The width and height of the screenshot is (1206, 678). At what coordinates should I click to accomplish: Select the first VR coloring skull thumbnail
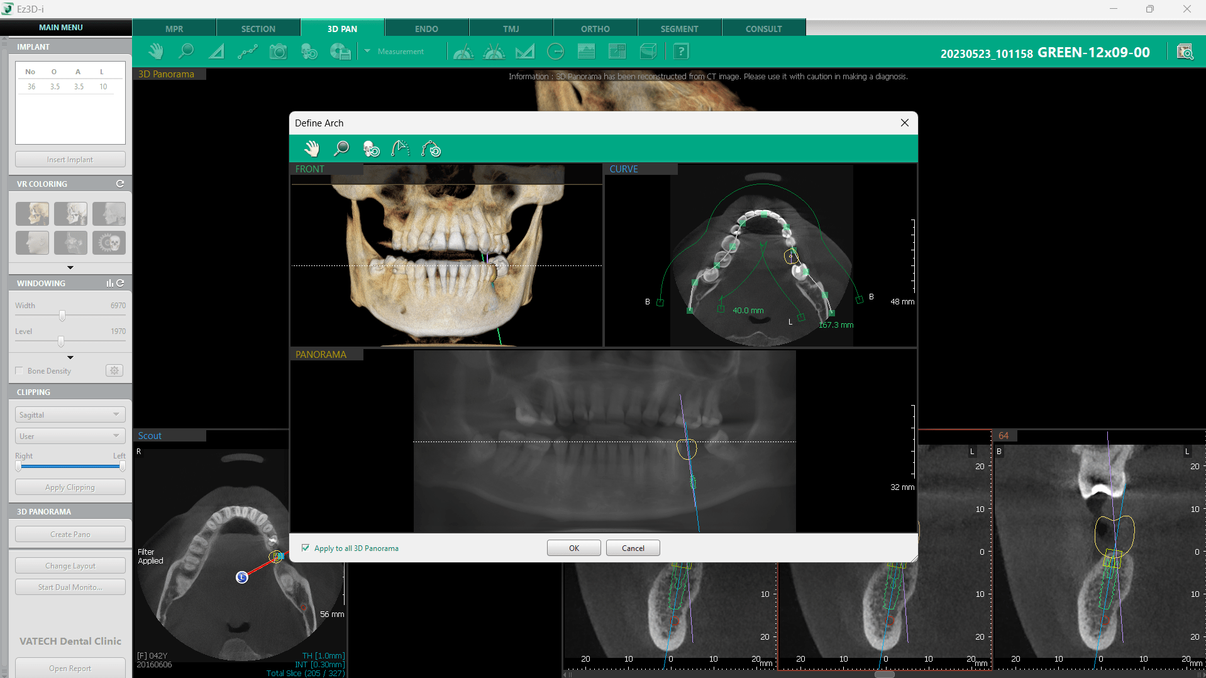coord(32,214)
